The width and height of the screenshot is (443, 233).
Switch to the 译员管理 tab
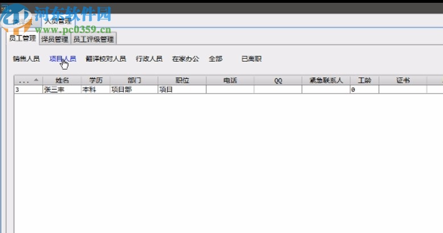[x=55, y=39]
